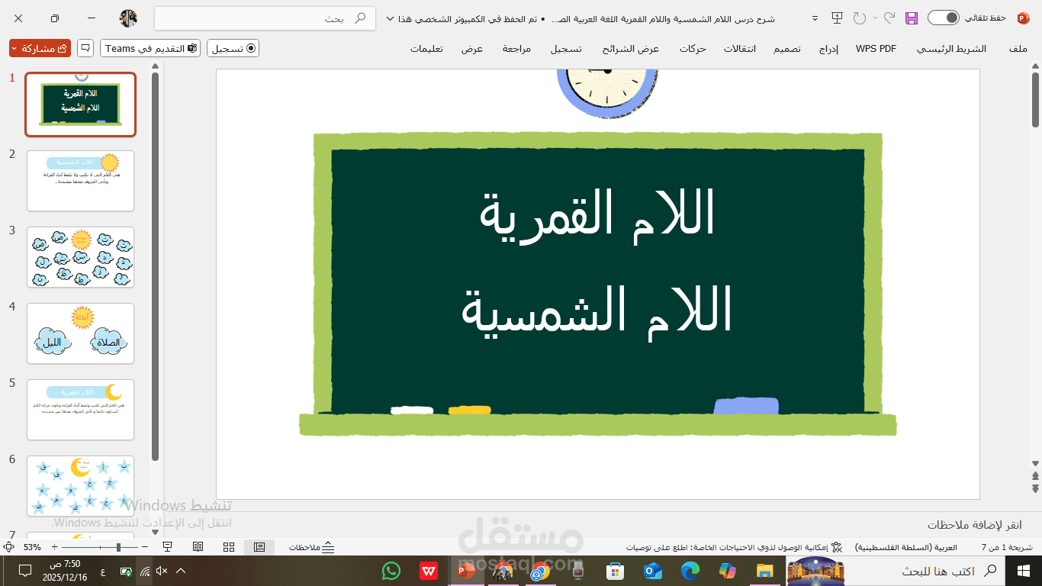Select slide 5 thumbnail
The width and height of the screenshot is (1042, 586).
click(80, 410)
